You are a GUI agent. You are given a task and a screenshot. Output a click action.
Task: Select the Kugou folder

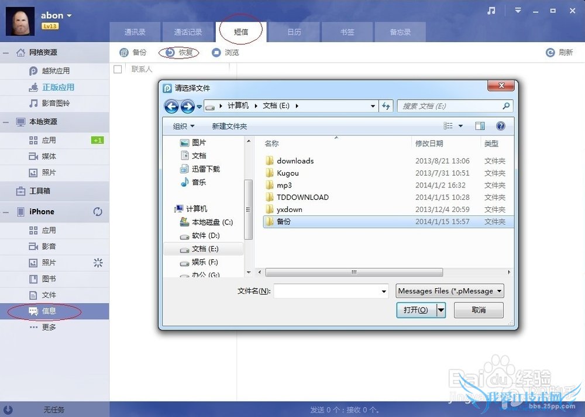pos(288,173)
